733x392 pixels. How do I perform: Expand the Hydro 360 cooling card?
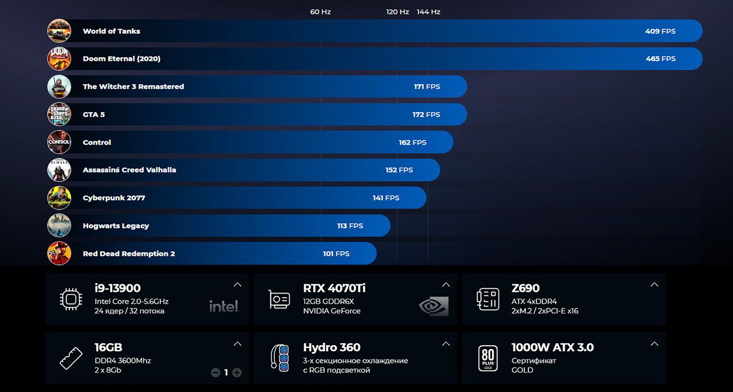(x=446, y=344)
